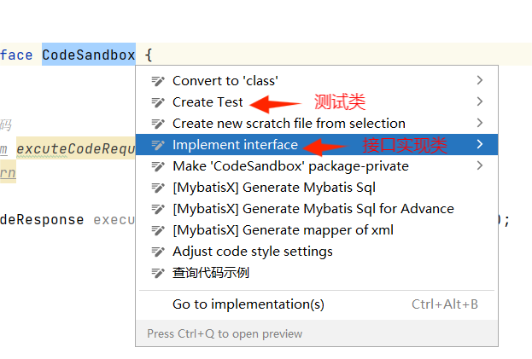The height and width of the screenshot is (359, 532).
Task: Expand the scratch file from selection chevron
Action: (479, 123)
